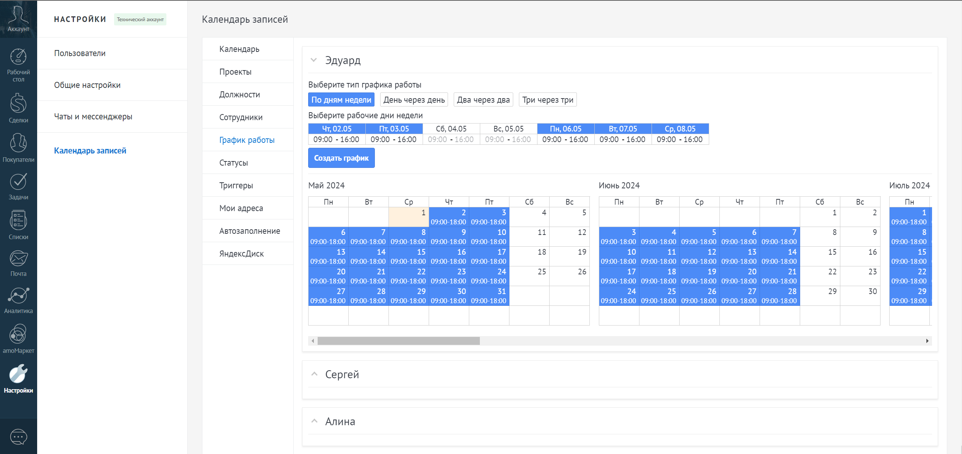Click the Создать график button
Screen dimensions: 962x454
[341, 158]
